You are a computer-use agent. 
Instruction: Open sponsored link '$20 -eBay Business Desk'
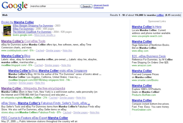149,56
